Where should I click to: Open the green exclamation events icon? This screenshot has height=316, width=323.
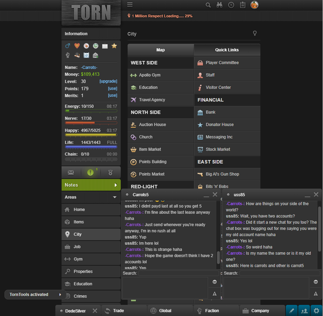(90, 173)
